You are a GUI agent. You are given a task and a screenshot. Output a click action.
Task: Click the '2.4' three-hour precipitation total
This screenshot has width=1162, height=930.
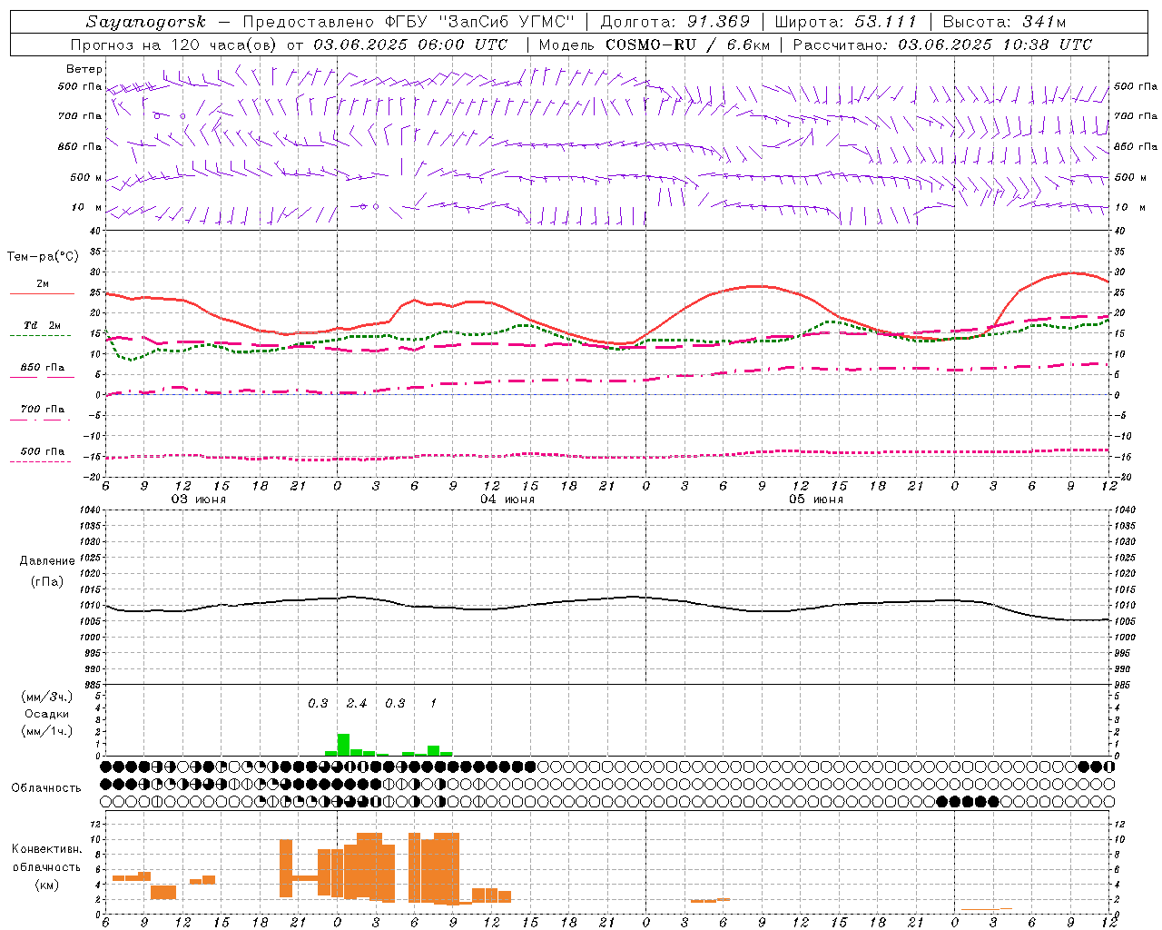click(357, 704)
